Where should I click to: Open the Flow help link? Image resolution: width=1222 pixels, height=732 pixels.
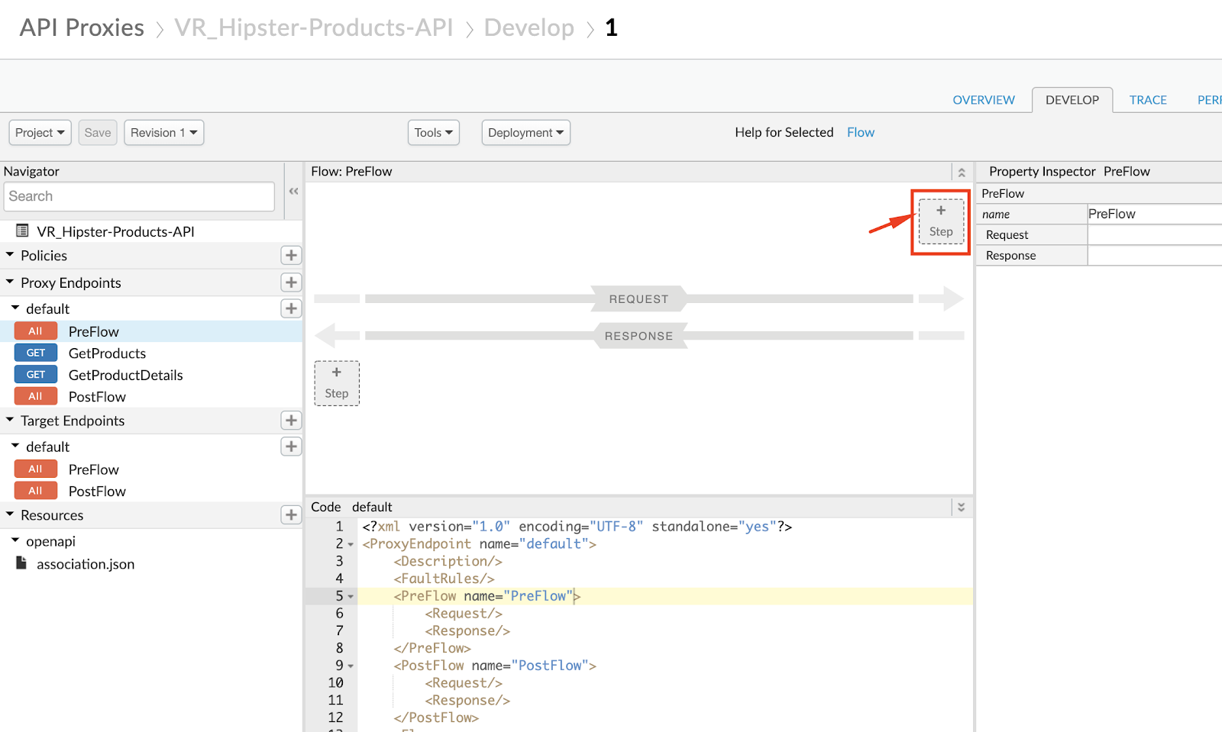[861, 133]
